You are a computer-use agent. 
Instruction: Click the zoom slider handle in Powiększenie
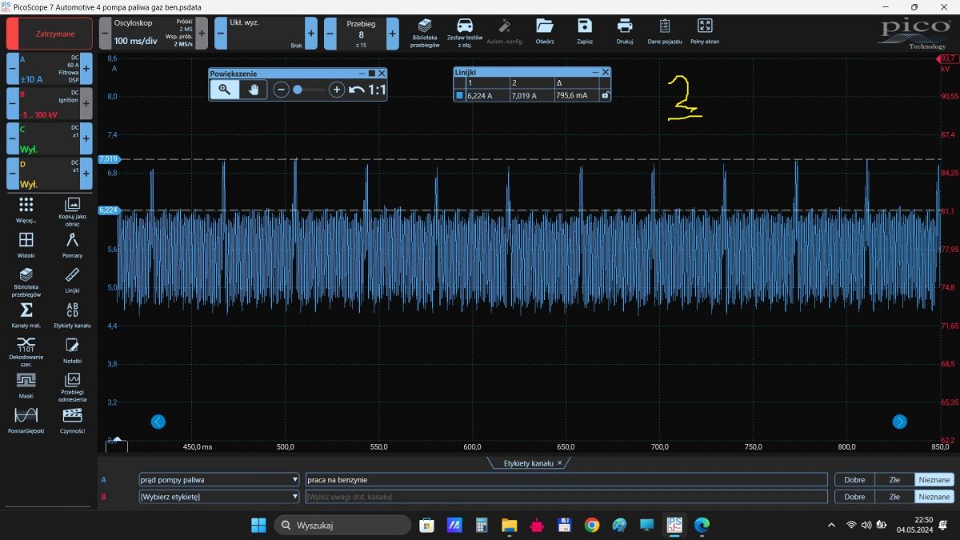click(298, 90)
